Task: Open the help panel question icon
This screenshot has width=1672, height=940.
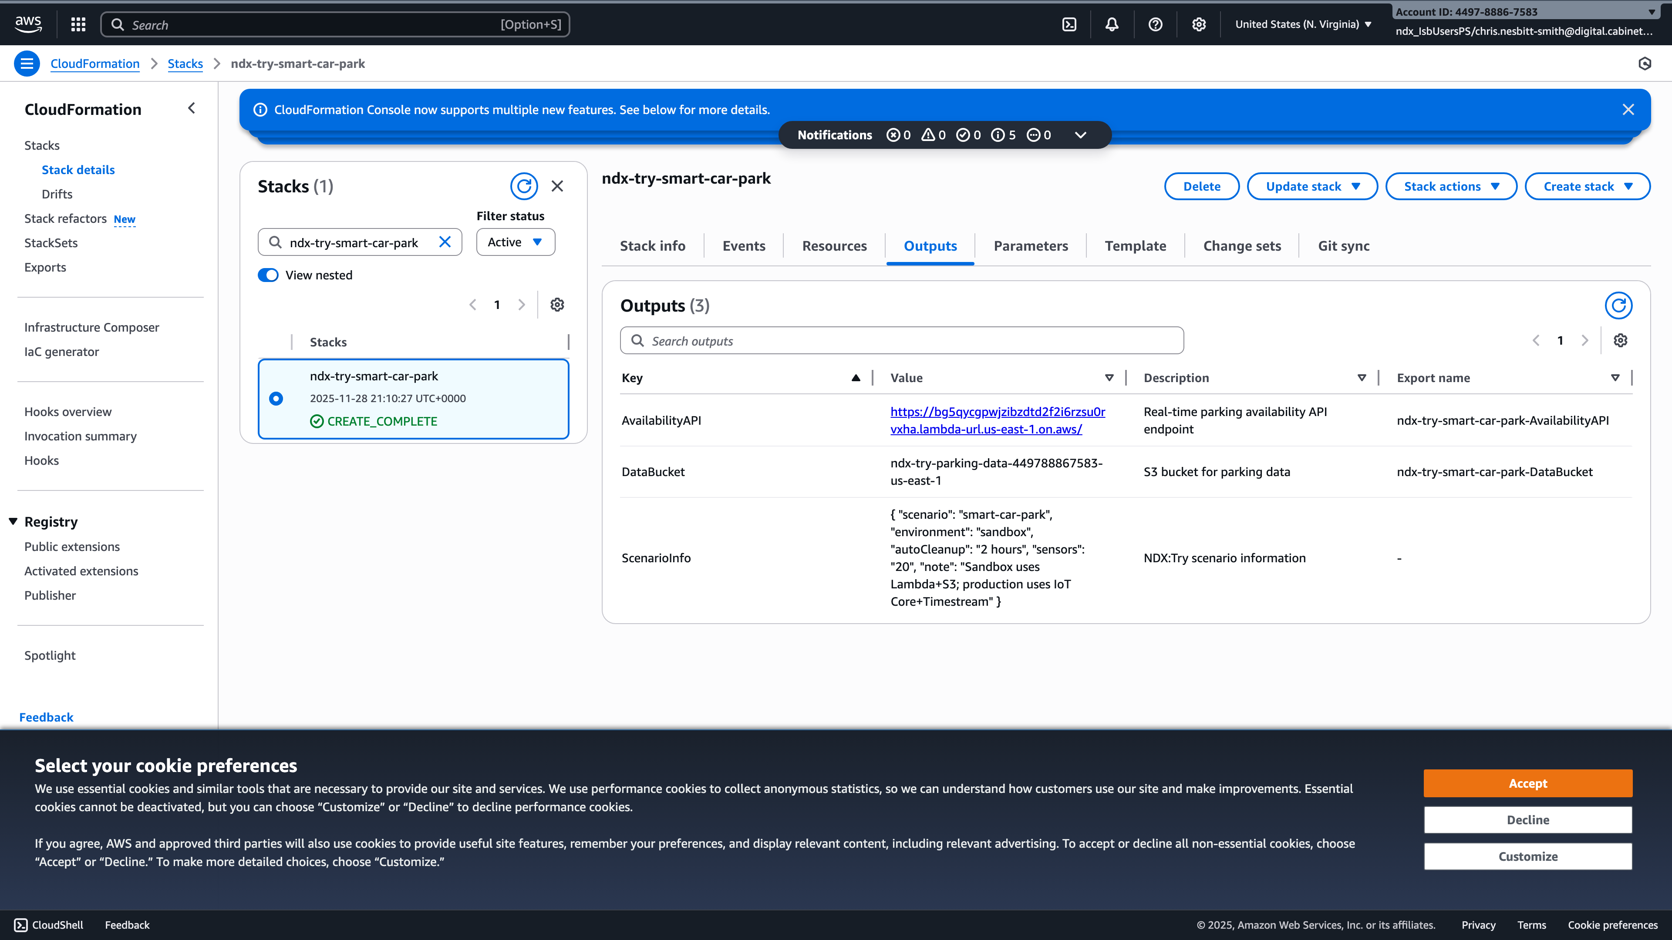Action: 1155,24
